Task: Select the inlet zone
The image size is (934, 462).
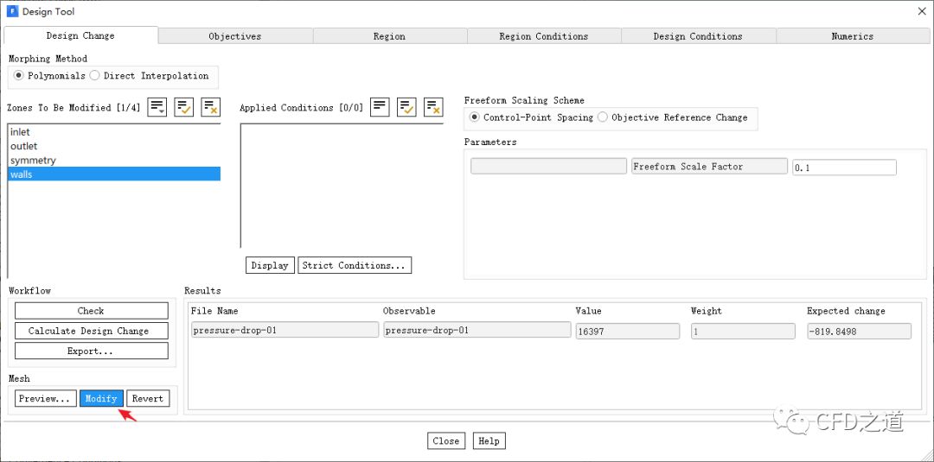Action: pos(114,132)
